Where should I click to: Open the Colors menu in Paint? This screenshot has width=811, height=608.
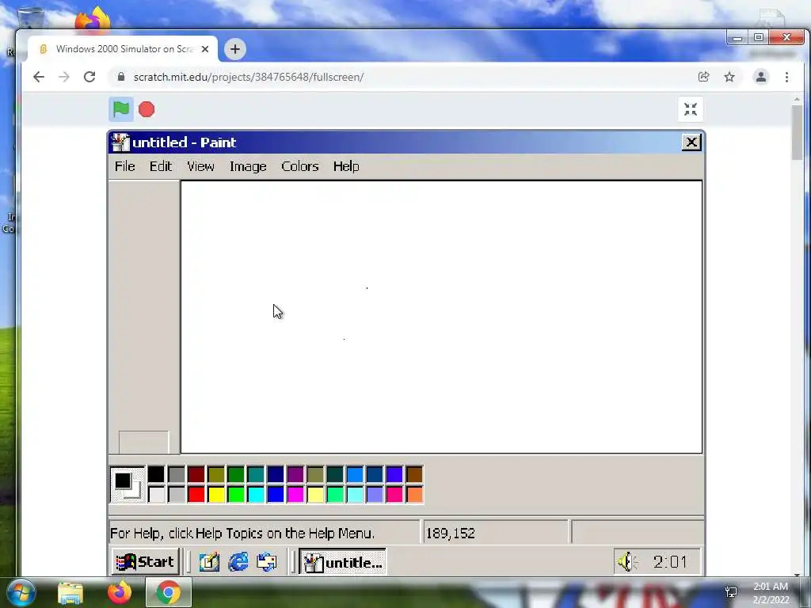(x=300, y=166)
